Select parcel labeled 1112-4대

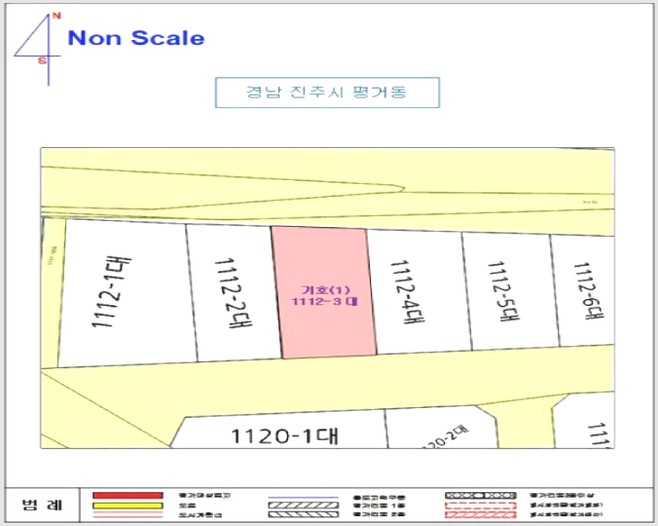pyautogui.click(x=419, y=292)
